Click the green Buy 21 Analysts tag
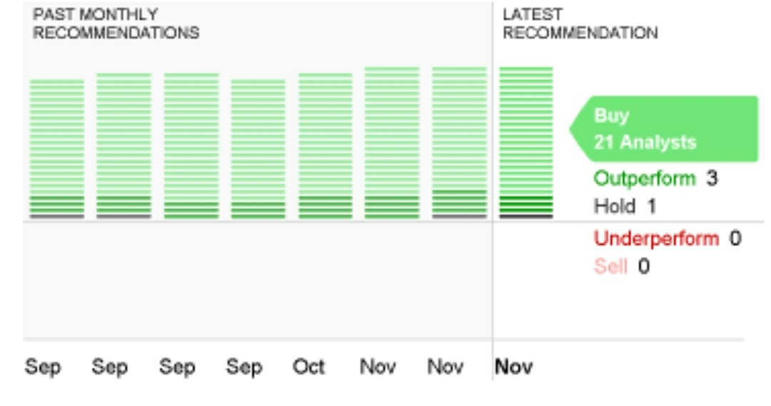 (x=664, y=128)
